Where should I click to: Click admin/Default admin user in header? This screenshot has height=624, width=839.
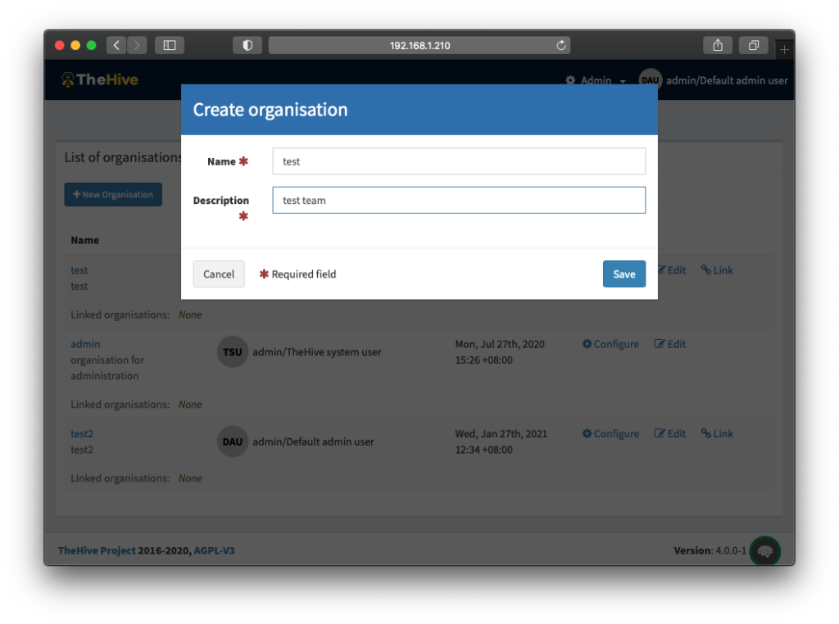click(727, 80)
